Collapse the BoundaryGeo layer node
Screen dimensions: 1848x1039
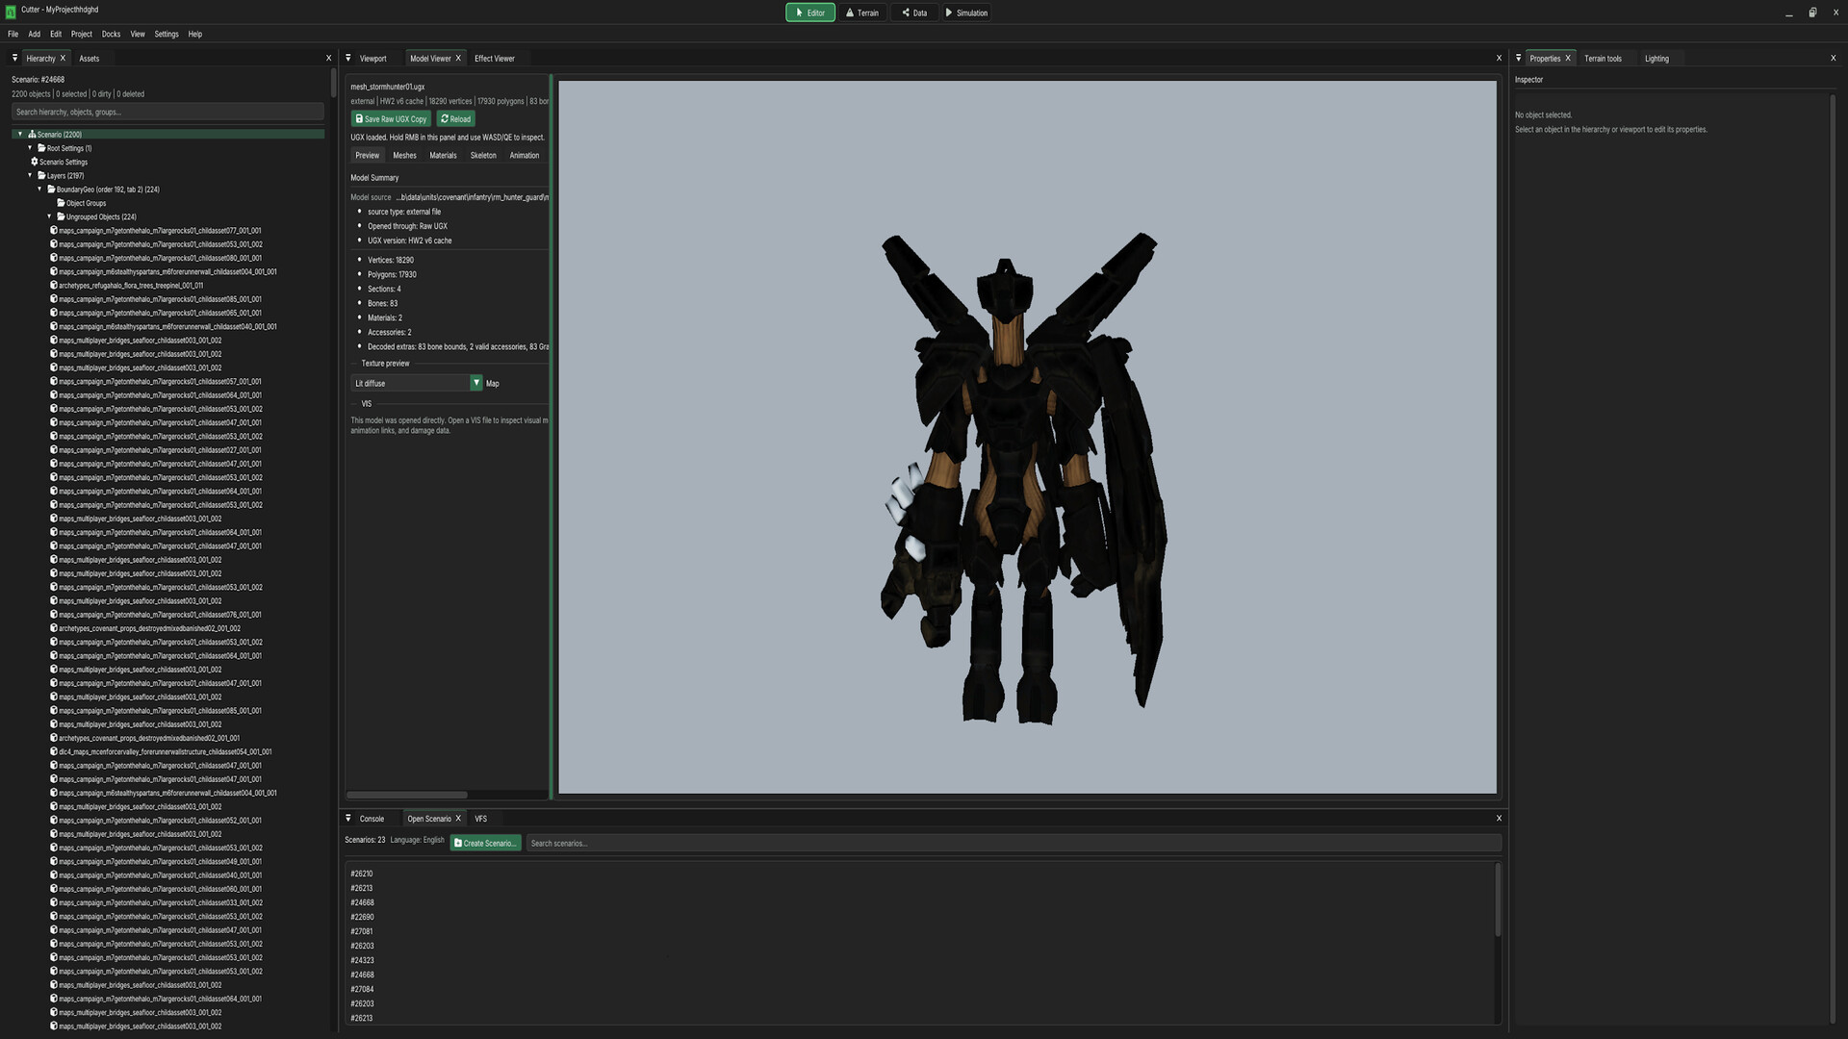pyautogui.click(x=39, y=190)
